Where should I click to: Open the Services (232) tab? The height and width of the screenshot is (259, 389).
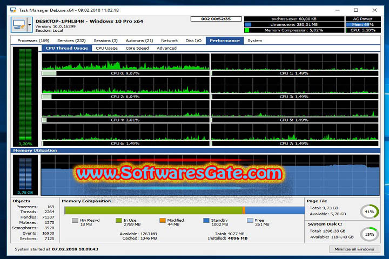[71, 40]
